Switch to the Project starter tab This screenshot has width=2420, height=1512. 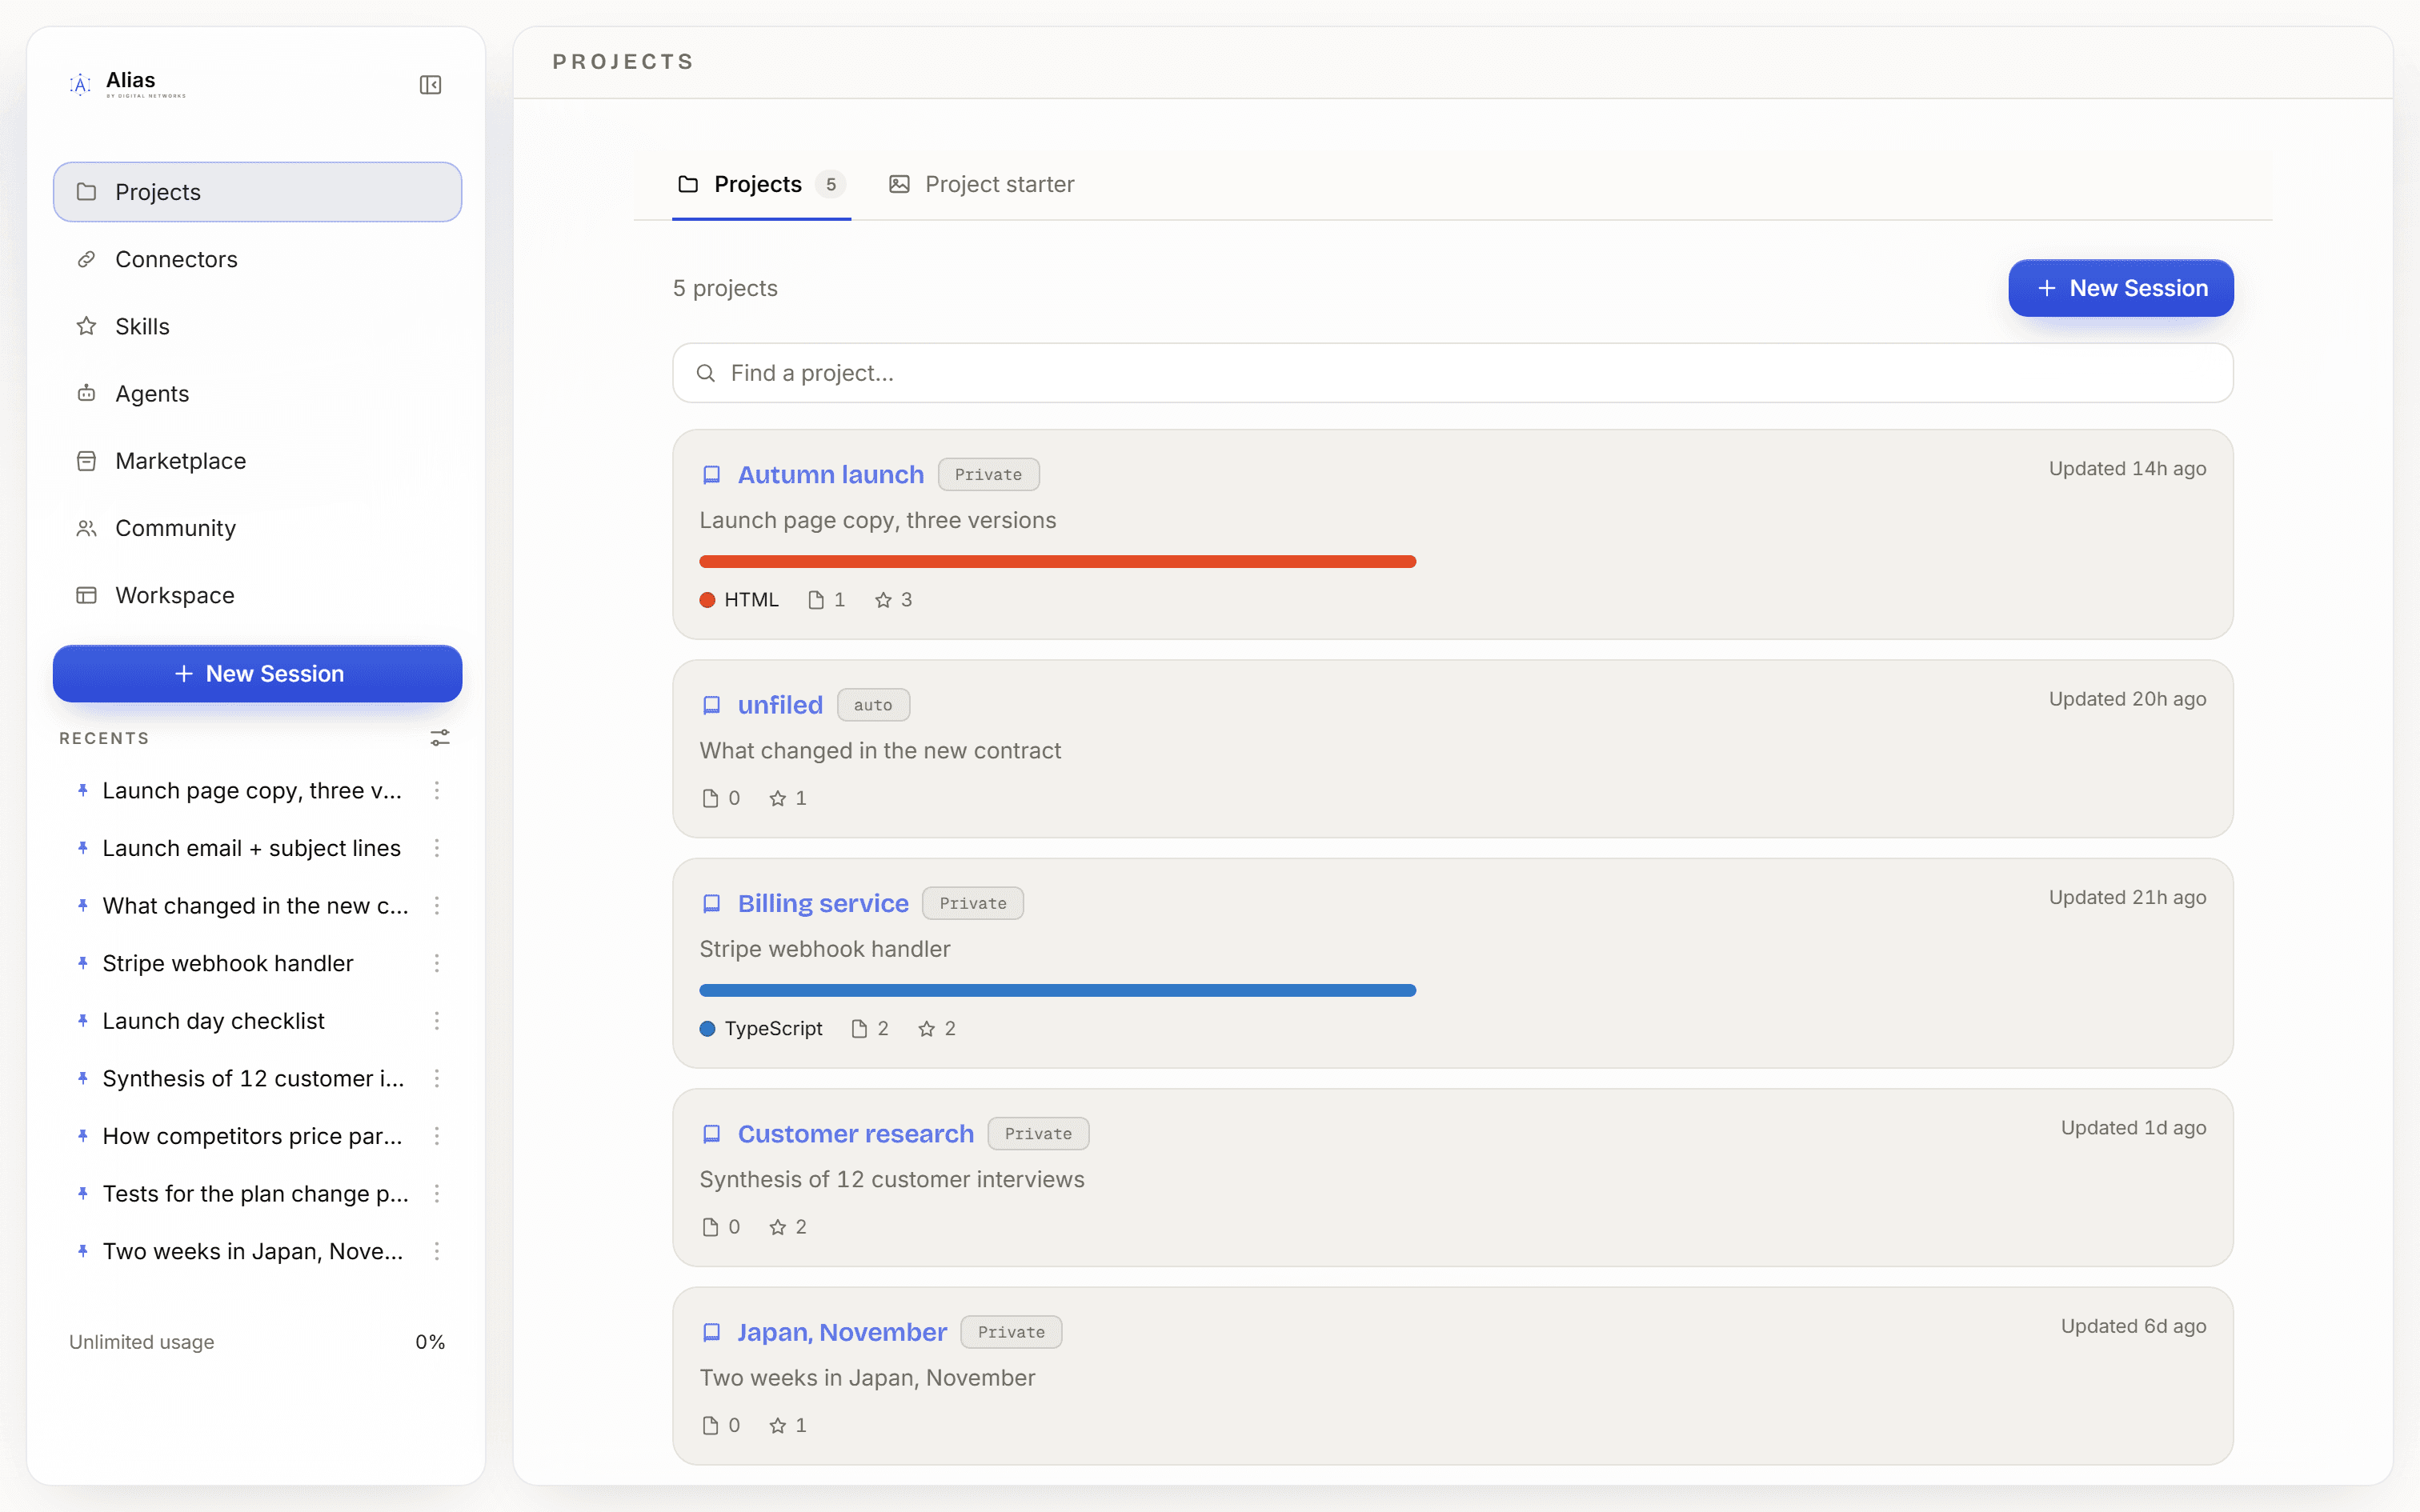point(982,184)
